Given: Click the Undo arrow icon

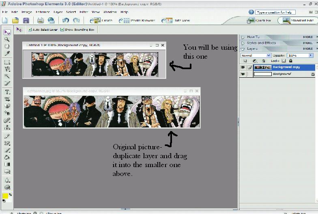Looking at the screenshot, I should click(x=66, y=20).
